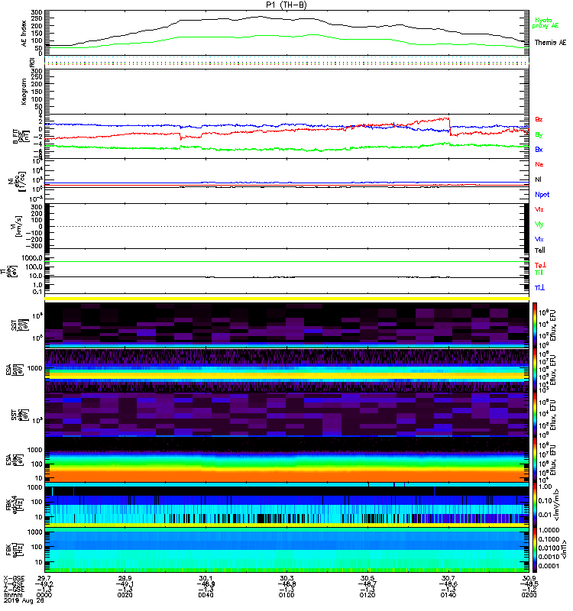Click the ESA electrons Eflux color bar
The height and width of the screenshot is (611, 573).
tap(535, 460)
